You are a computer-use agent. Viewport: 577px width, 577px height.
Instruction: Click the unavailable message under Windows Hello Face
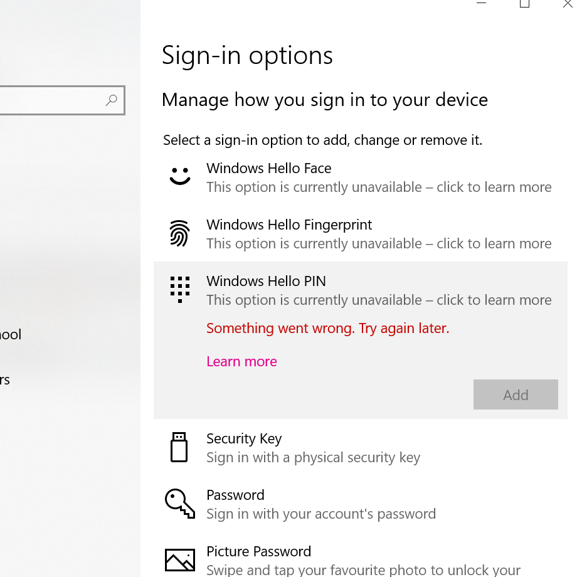coord(379,188)
